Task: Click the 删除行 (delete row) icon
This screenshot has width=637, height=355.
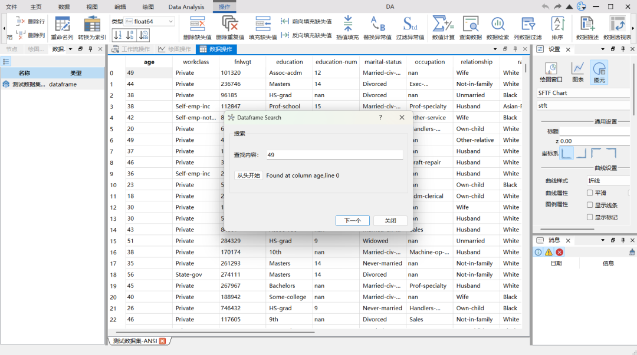Action: (20, 21)
